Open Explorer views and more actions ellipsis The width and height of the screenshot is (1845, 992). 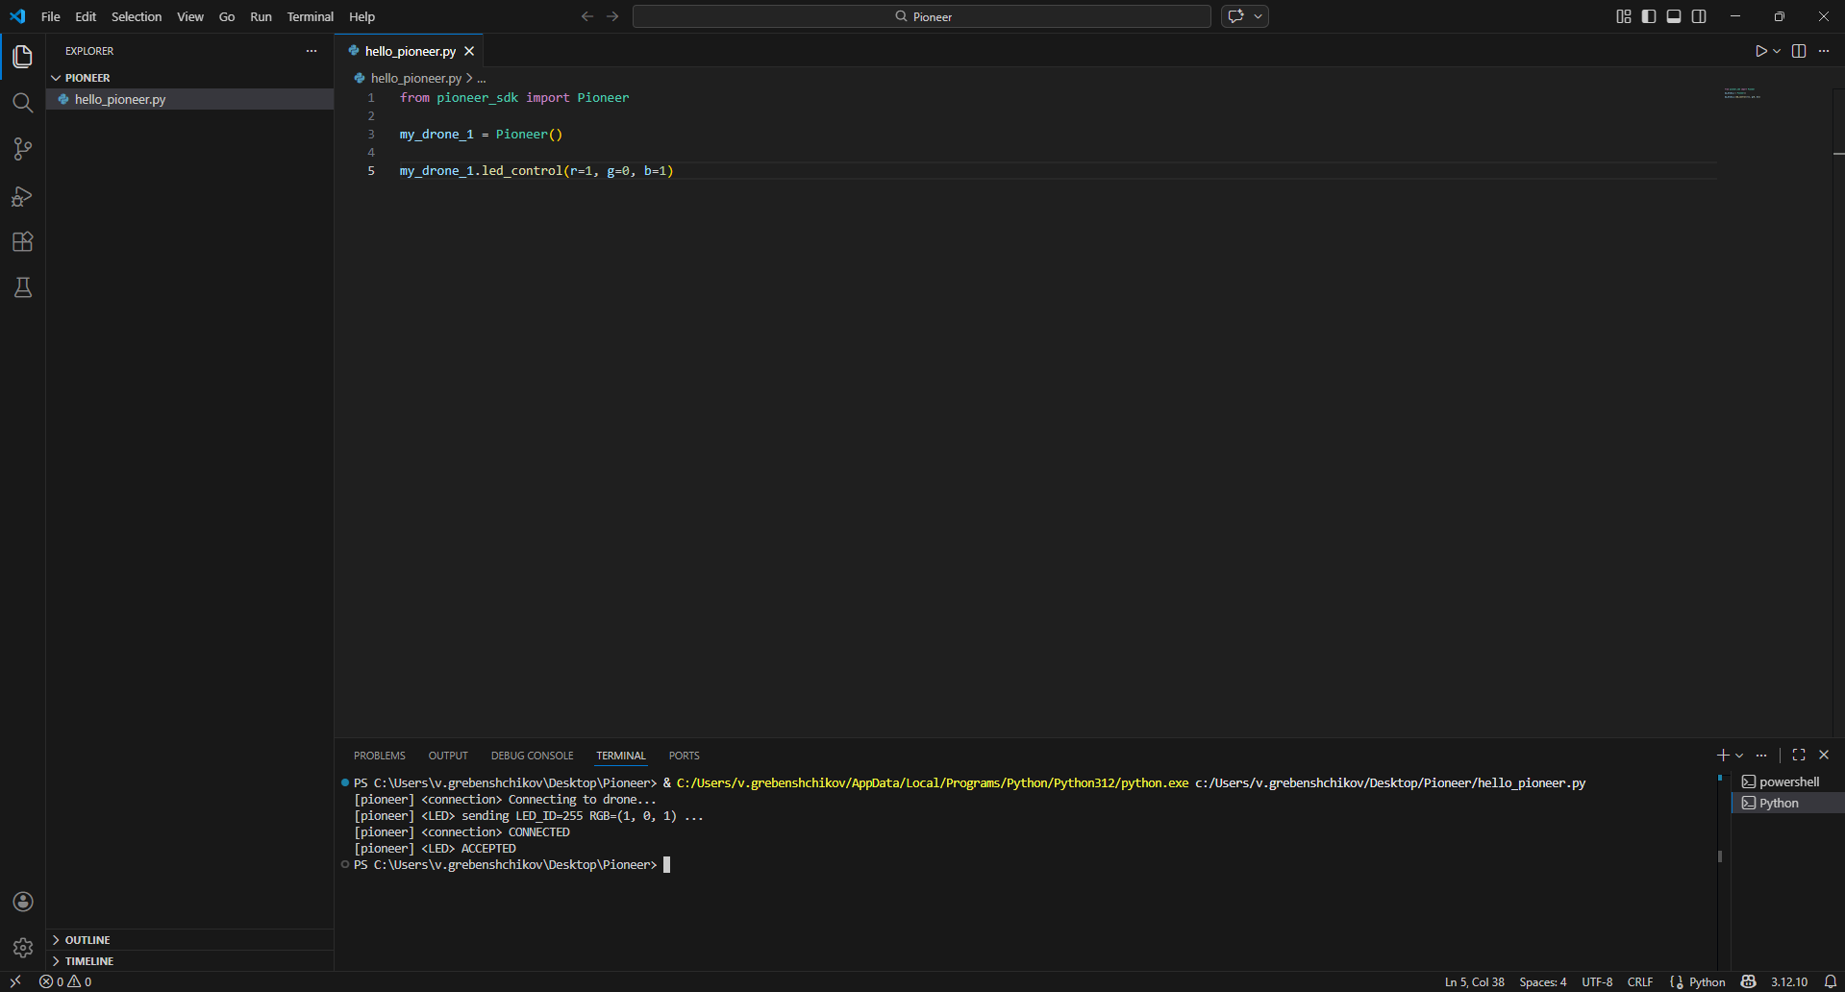[312, 51]
